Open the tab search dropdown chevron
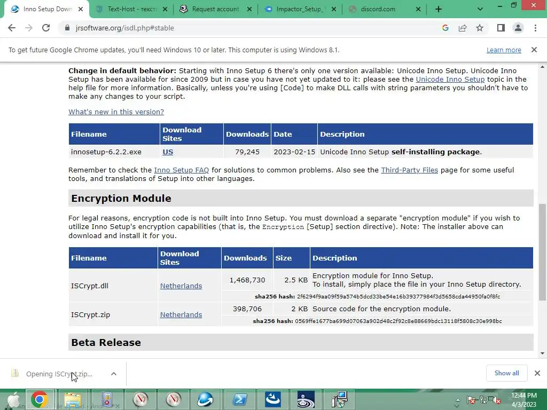The image size is (547, 410). (x=480, y=9)
